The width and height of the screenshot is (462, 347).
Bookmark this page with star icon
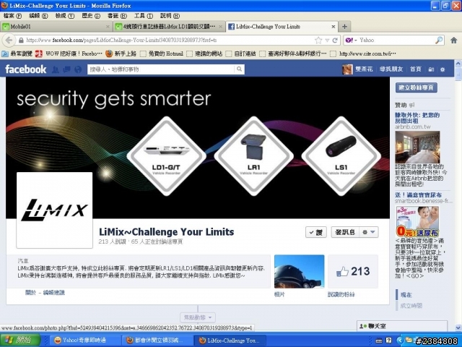point(318,40)
